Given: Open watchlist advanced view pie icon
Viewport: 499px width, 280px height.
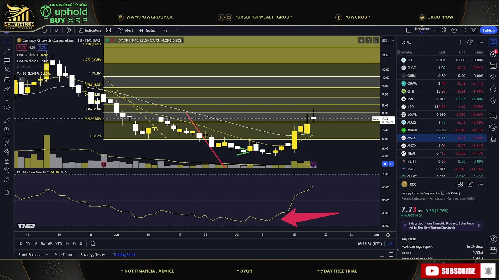Looking at the screenshot, I should [x=470, y=42].
